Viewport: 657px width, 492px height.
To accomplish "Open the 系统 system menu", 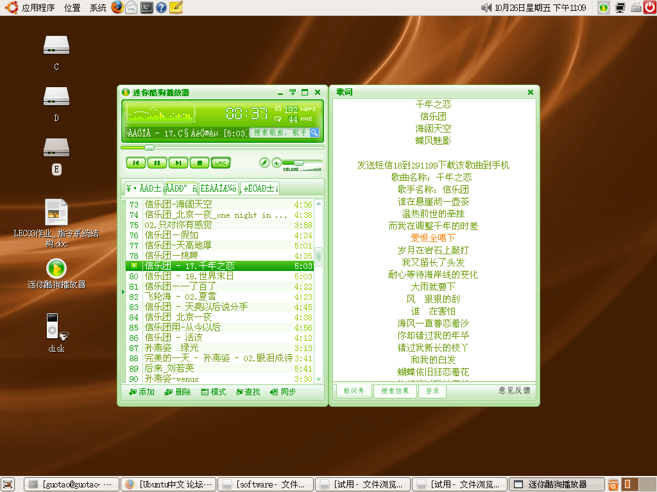I will 98,8.
